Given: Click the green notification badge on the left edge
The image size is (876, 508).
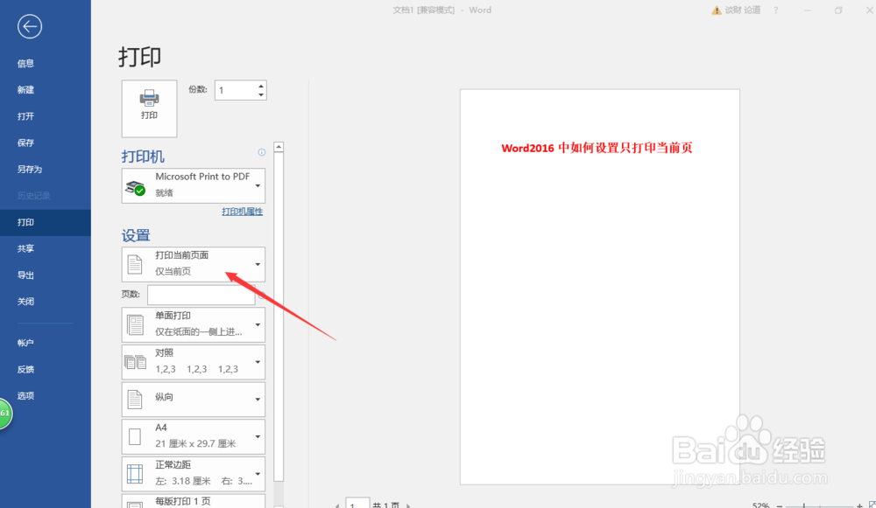Looking at the screenshot, I should point(5,412).
